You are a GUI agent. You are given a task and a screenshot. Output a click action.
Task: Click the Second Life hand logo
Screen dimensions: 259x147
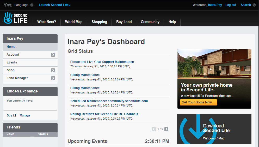[x=8, y=18]
